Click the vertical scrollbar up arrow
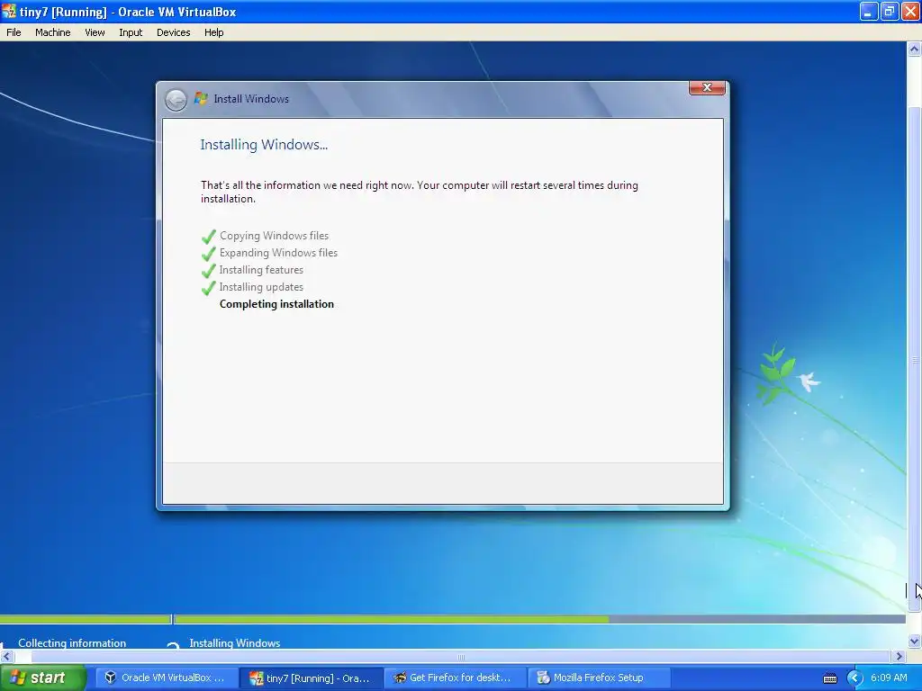 click(x=915, y=49)
